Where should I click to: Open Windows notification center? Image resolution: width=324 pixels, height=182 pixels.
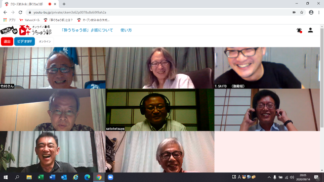click(x=316, y=177)
